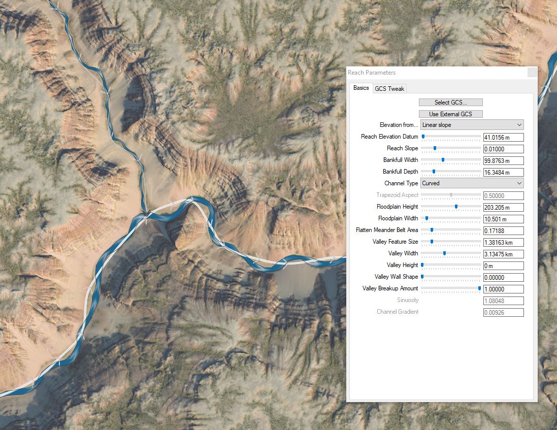Click the Flatten Meander Belt Area field

pyautogui.click(x=503, y=231)
